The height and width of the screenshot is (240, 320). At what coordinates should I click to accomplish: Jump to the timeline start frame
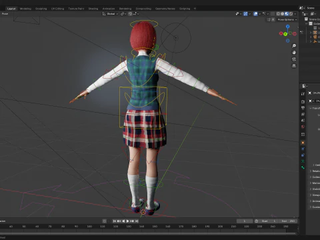pyautogui.click(x=114, y=221)
